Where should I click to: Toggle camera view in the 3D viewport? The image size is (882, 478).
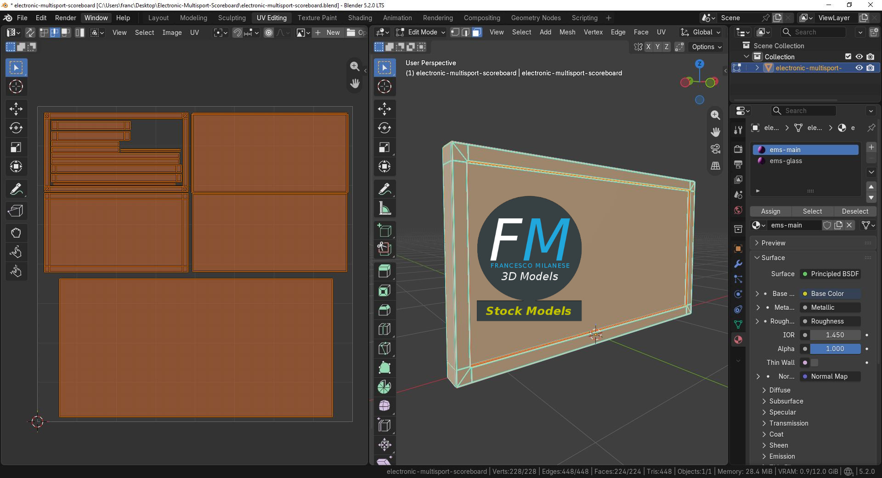(715, 148)
